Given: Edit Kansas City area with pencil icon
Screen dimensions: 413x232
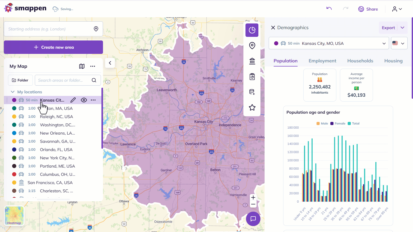Looking at the screenshot, I should click(x=73, y=100).
